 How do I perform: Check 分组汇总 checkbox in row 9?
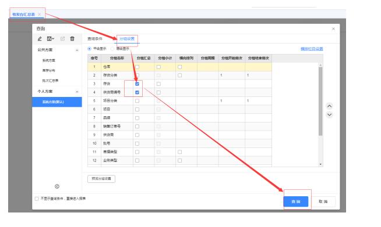coord(137,135)
